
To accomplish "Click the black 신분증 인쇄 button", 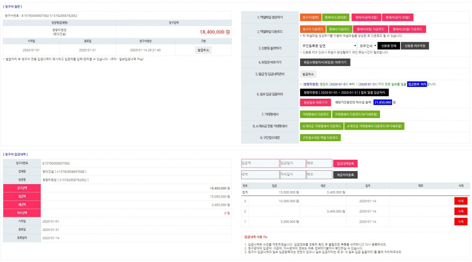I will tap(388, 46).
